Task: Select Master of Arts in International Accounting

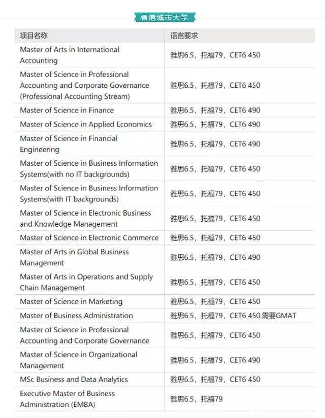Action: pos(70,55)
